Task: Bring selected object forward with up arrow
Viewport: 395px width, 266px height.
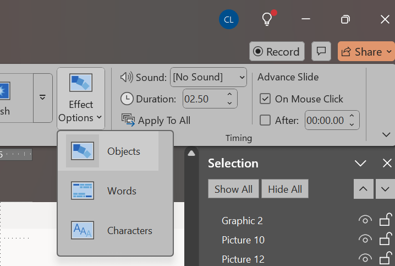Action: [x=363, y=189]
